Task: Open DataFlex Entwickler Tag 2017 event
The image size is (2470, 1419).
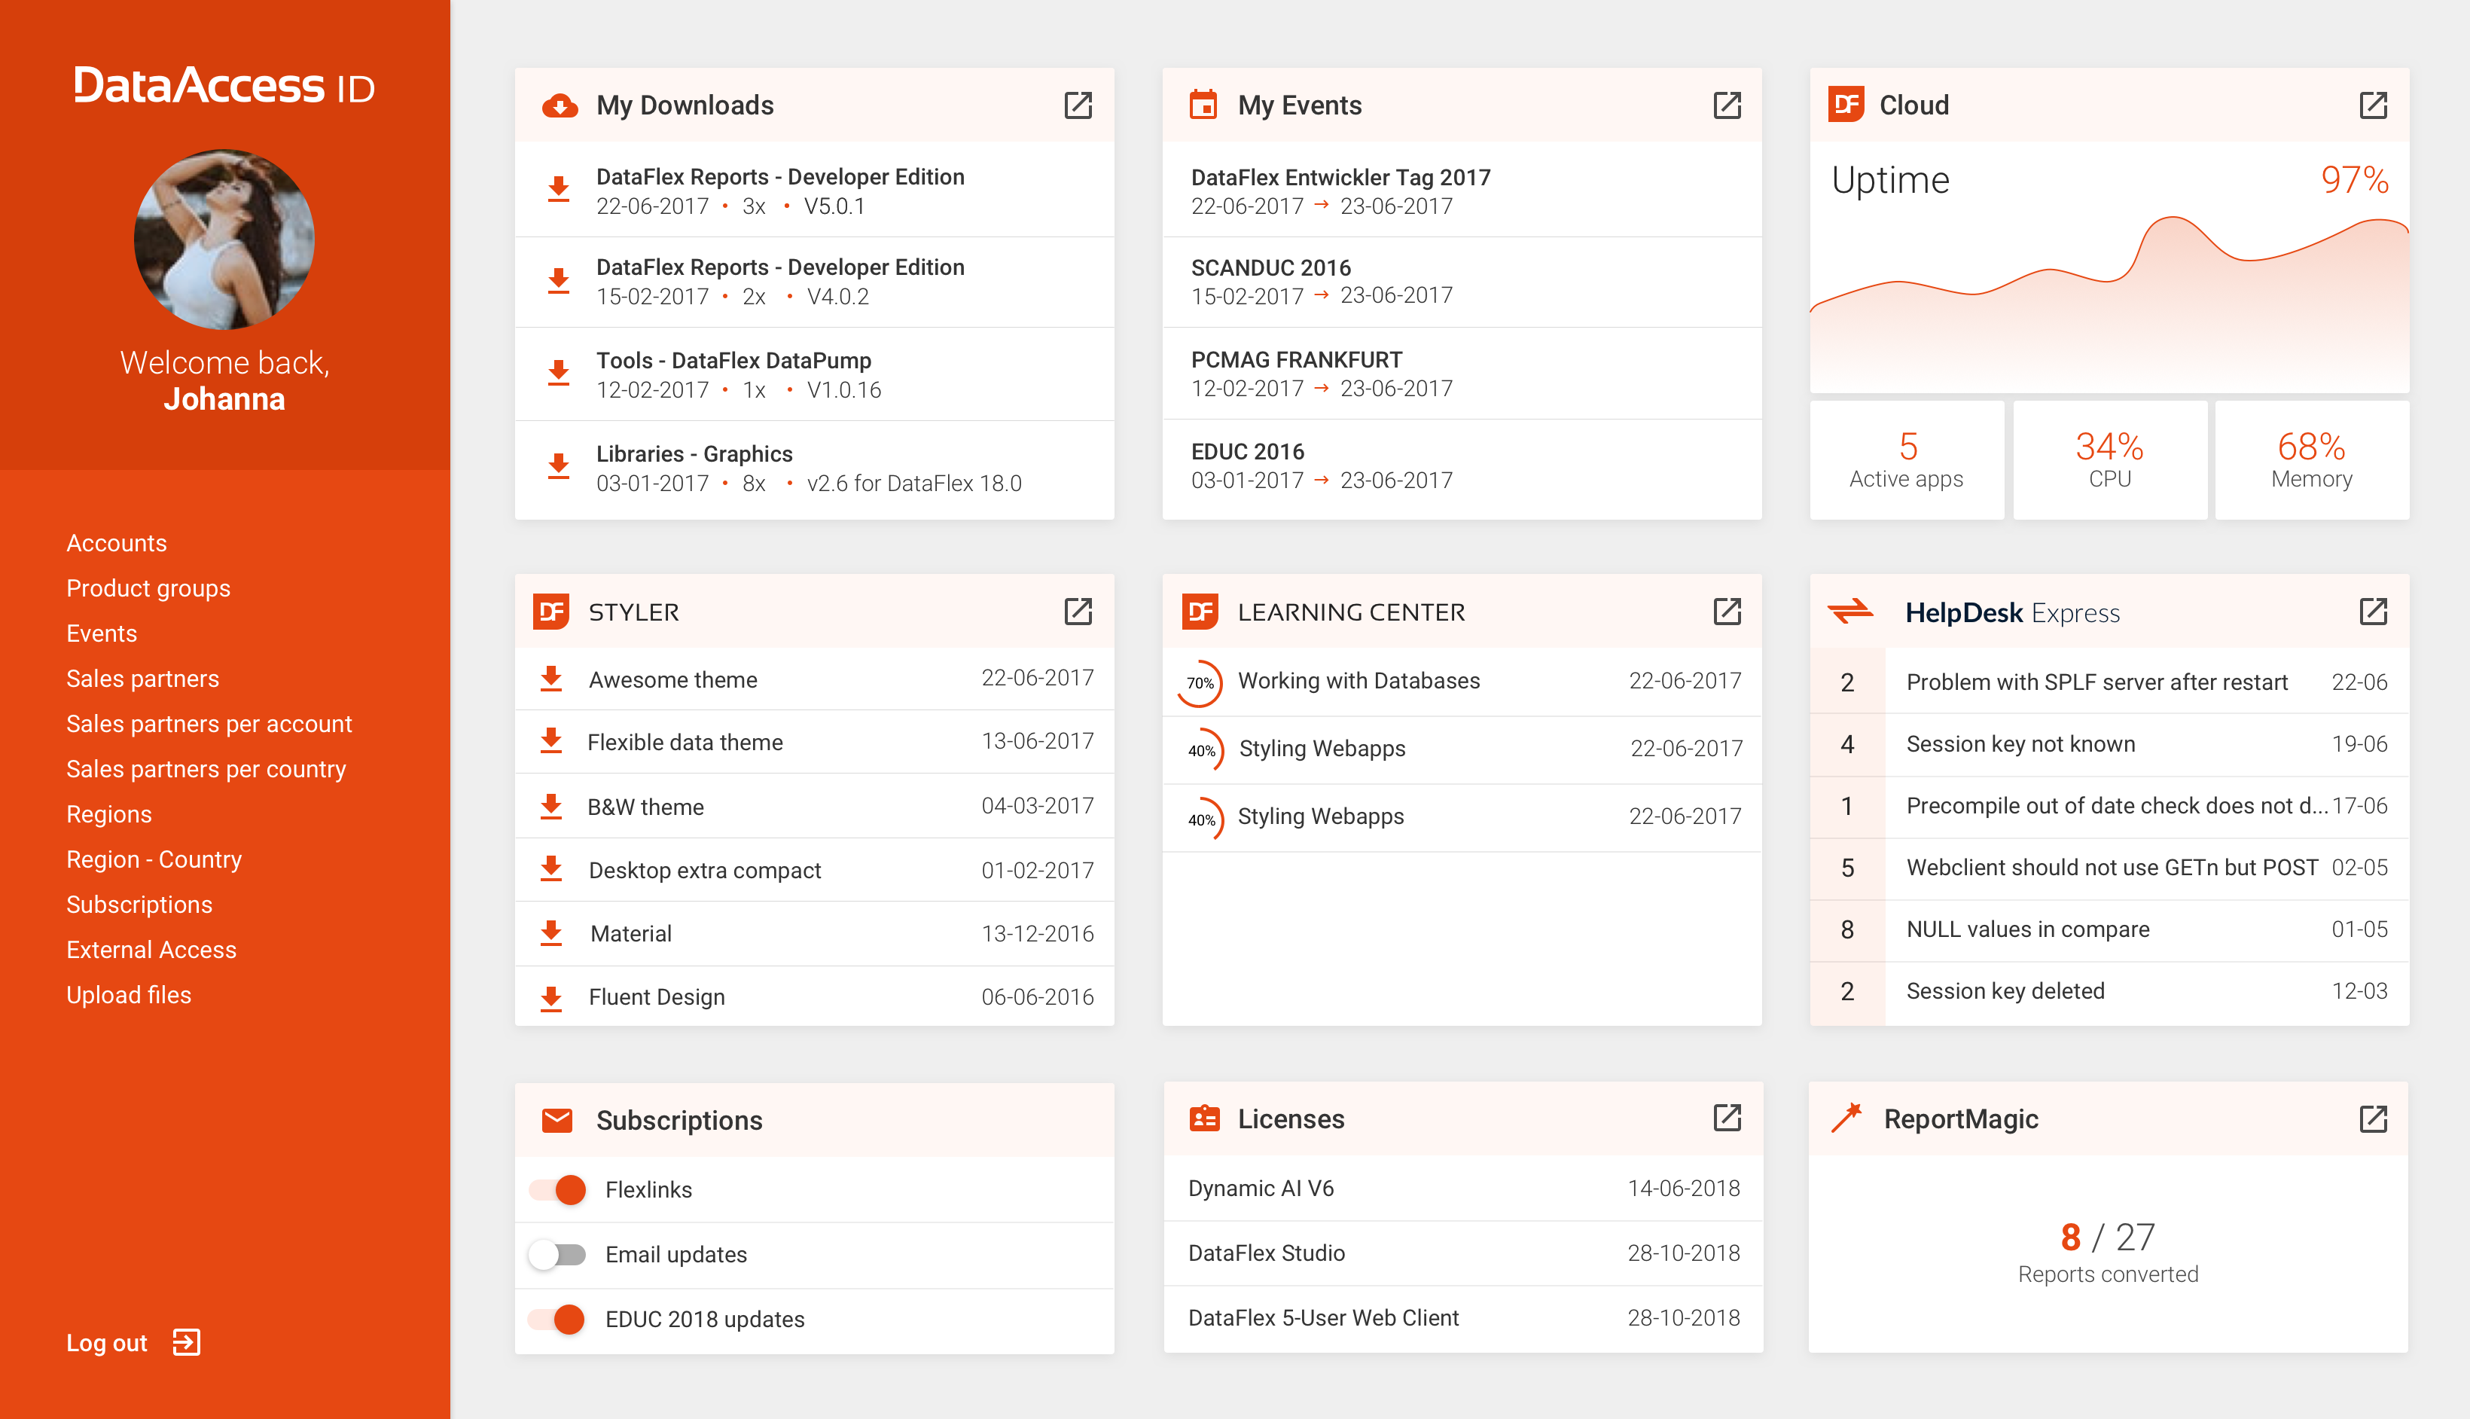Action: point(1462,191)
